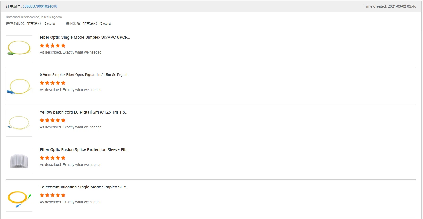Screen dimensions: 423x219
Task: Open Fiber Optic Fusion Splice Protection Sleeve product
Action: pyautogui.click(x=84, y=150)
